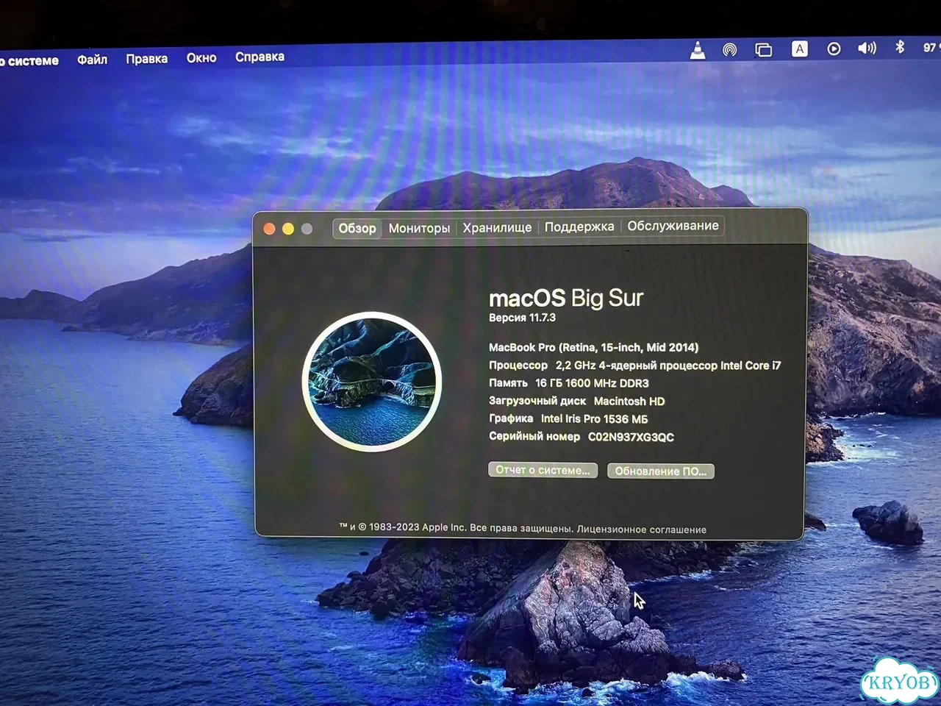Click the processor value '2,2 GHz 4-ядерный' text
Viewport: 941px width, 706px height.
tap(606, 366)
